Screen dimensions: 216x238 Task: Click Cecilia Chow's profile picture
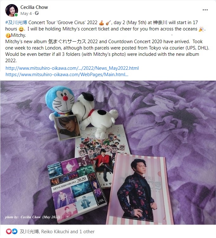[x=12, y=10]
